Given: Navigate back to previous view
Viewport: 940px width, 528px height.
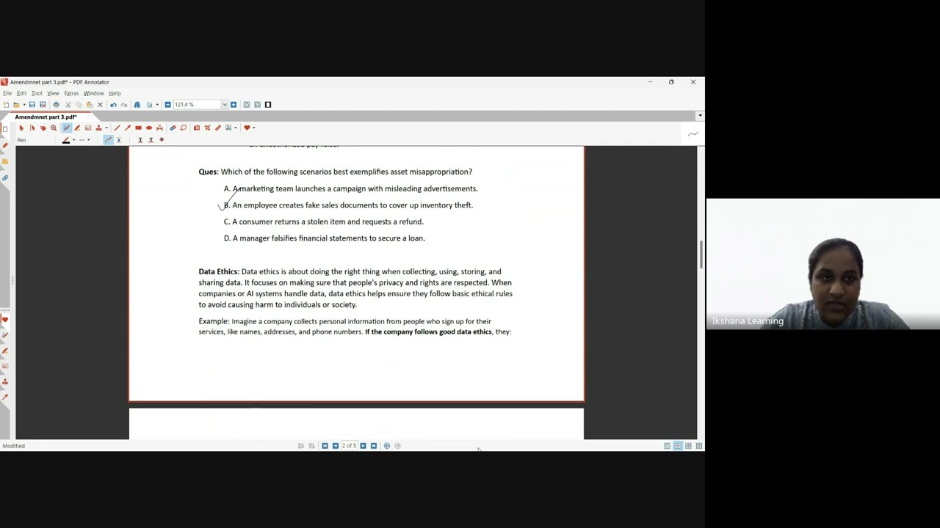Looking at the screenshot, I should (x=387, y=445).
